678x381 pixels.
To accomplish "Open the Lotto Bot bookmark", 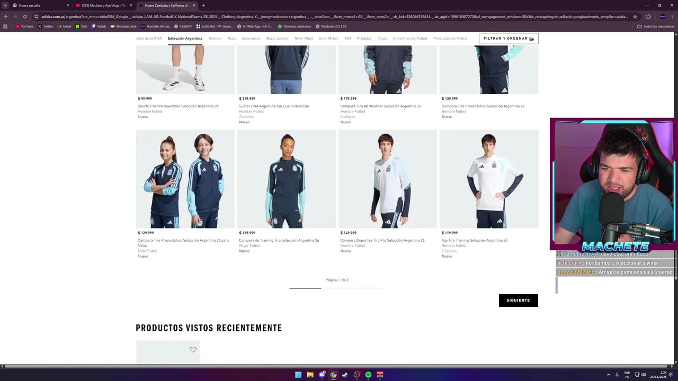I will (215, 26).
